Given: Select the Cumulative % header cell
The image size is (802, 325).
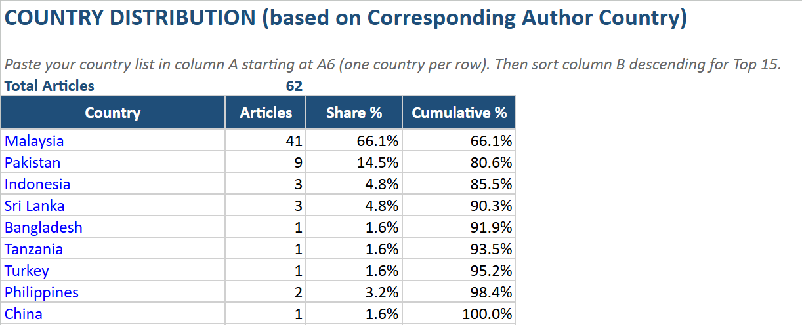Looking at the screenshot, I should click(459, 113).
